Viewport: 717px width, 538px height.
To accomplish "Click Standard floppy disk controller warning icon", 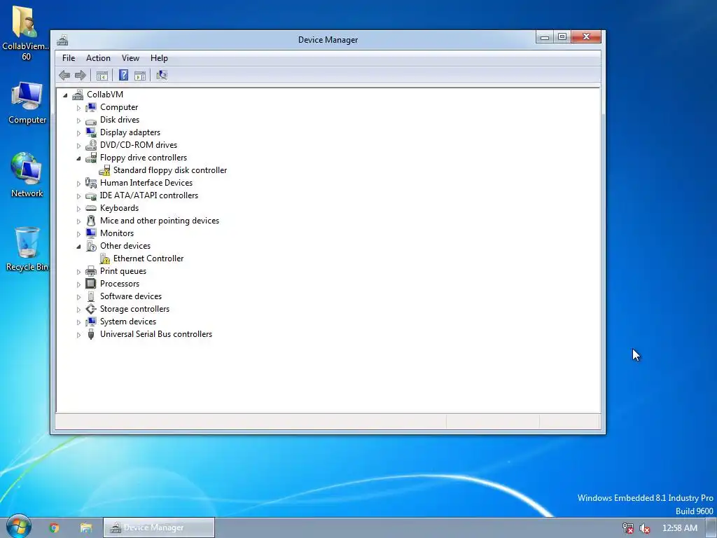I will [104, 170].
